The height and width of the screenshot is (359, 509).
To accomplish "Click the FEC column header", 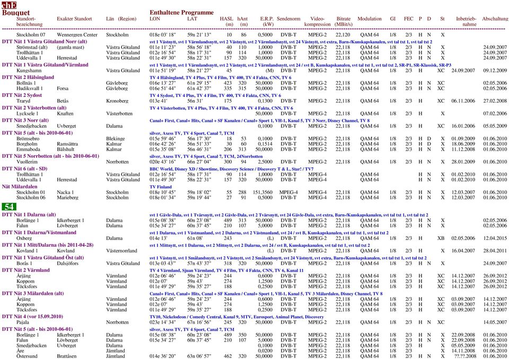I will click(x=408, y=19).
